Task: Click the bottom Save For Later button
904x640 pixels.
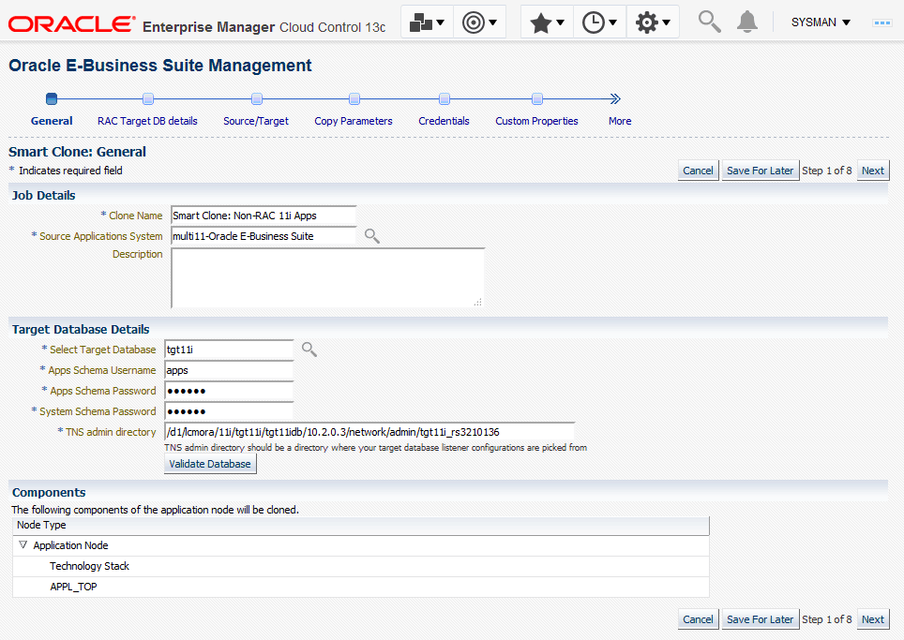Action: pos(760,619)
